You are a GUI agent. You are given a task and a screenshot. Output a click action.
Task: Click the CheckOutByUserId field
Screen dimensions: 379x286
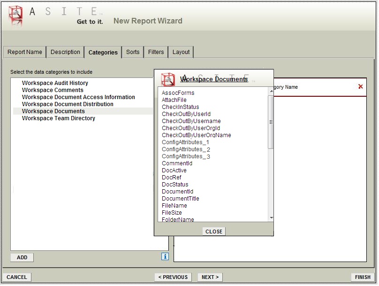(x=186, y=114)
